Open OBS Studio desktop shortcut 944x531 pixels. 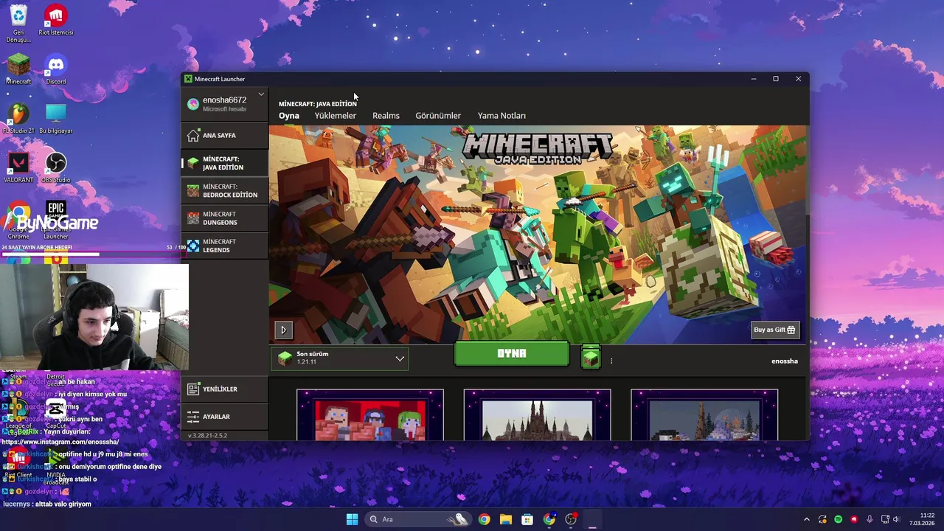[x=56, y=167]
